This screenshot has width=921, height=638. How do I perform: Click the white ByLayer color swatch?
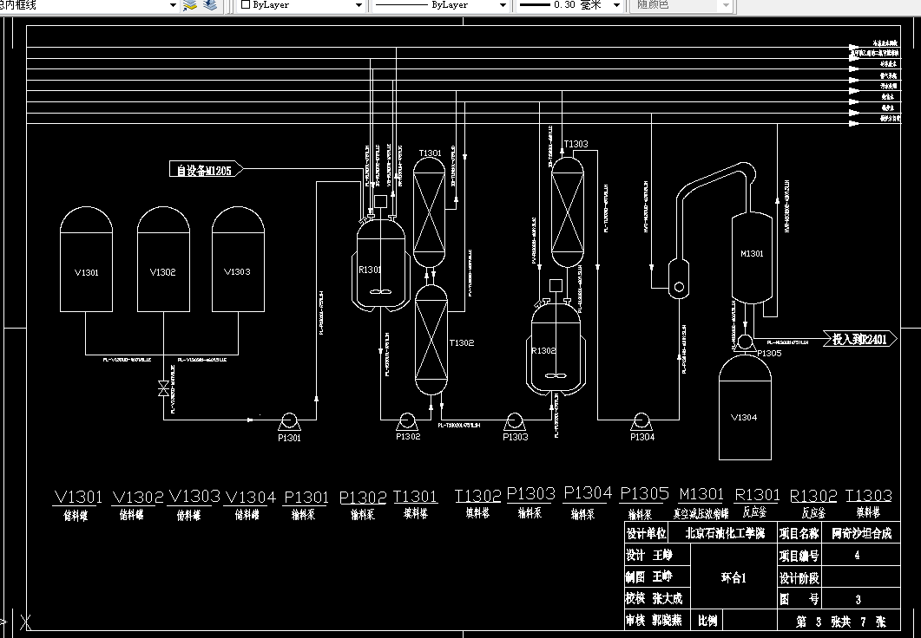coord(247,4)
